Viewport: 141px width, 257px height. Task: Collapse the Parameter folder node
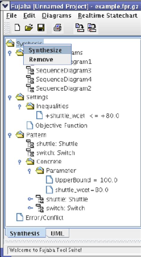point(29,171)
